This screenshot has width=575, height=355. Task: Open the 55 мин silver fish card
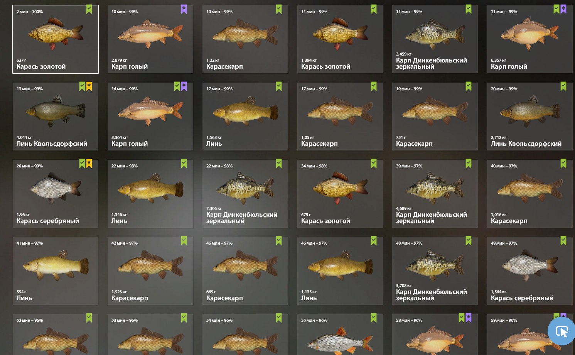coord(340,335)
